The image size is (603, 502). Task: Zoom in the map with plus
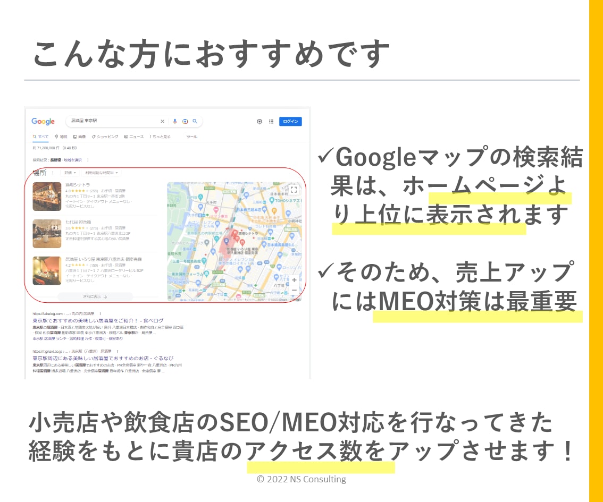(x=294, y=280)
